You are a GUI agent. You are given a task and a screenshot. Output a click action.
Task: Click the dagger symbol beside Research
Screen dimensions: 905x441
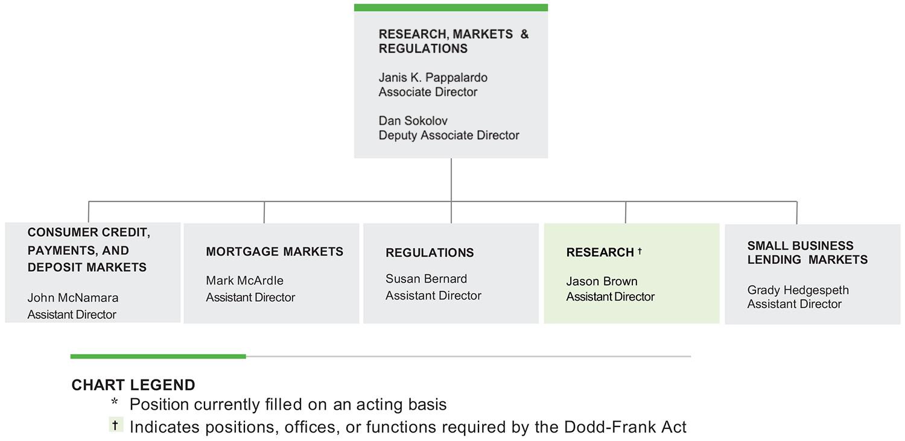(x=640, y=251)
